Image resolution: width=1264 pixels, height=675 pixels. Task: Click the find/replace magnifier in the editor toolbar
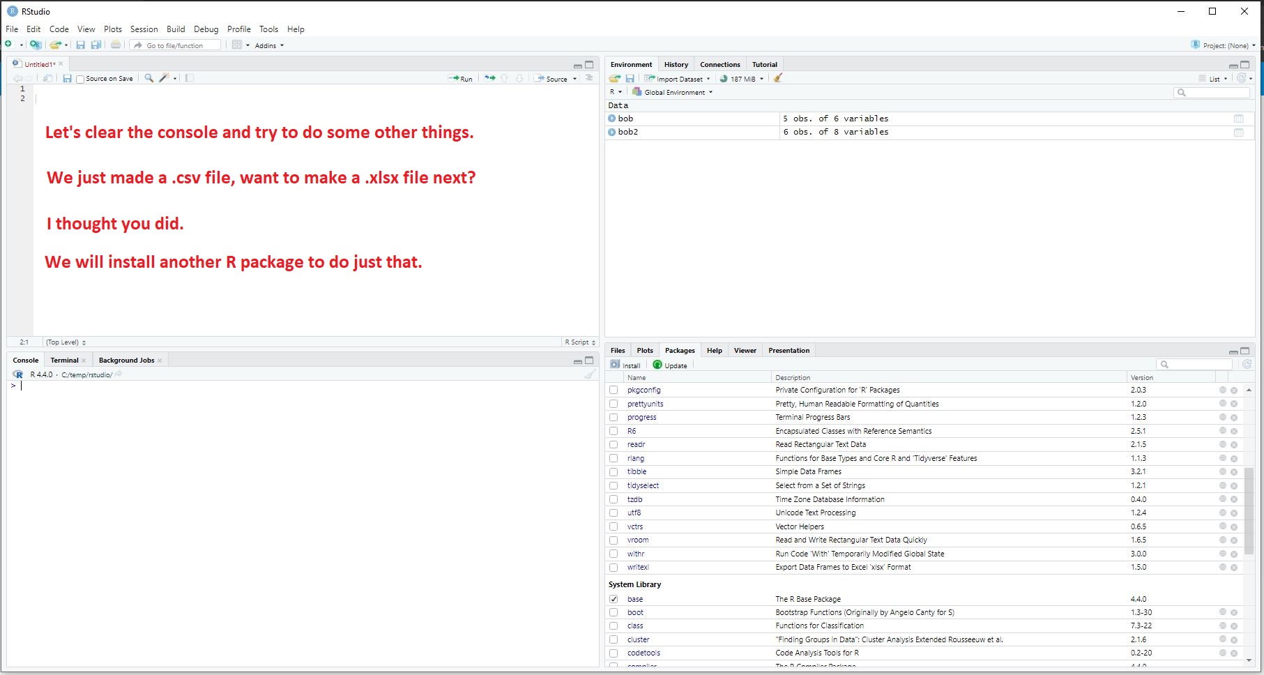click(x=149, y=78)
